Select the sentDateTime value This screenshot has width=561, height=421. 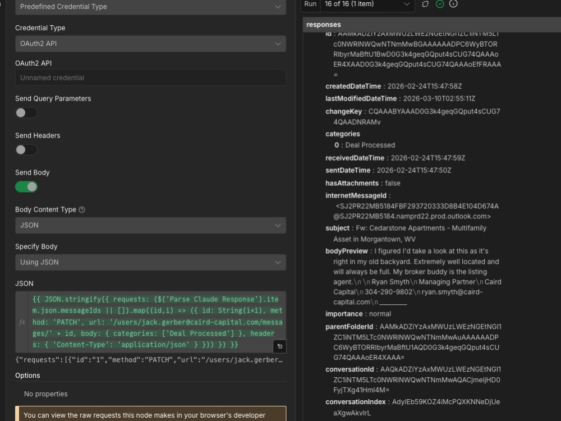click(414, 171)
